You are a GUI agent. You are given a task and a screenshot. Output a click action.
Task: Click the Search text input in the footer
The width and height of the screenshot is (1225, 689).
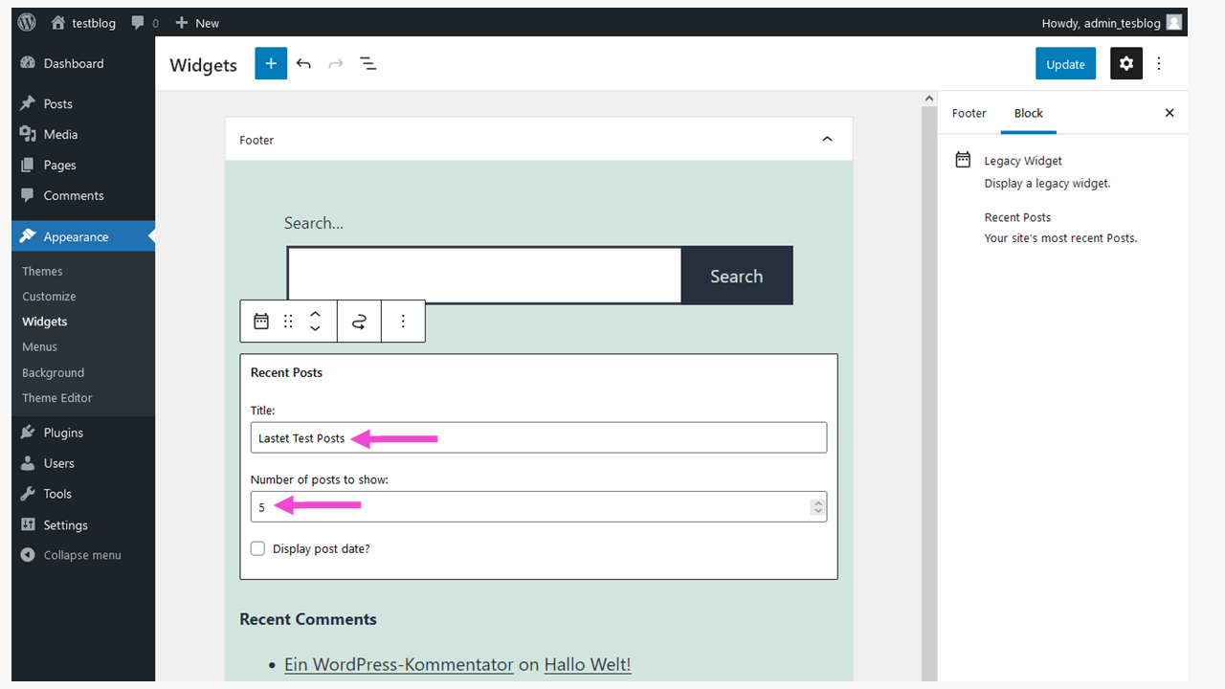[484, 276]
